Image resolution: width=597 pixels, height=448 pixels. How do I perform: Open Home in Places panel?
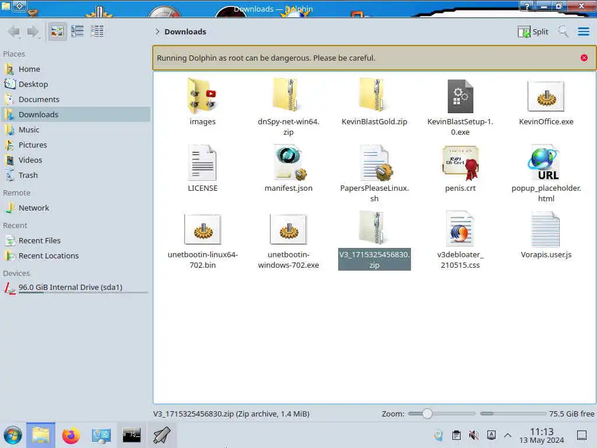point(75,69)
